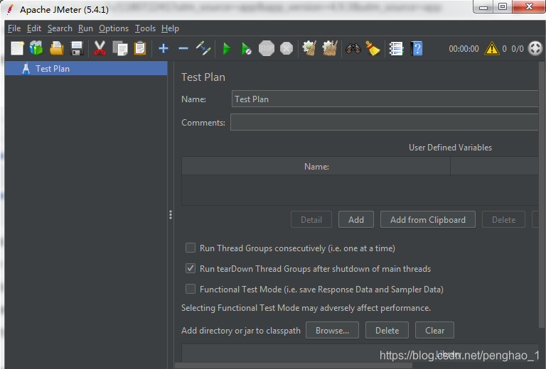This screenshot has height=369, width=546.
Task: Open the Templates icon in toolbar
Action: click(36, 48)
